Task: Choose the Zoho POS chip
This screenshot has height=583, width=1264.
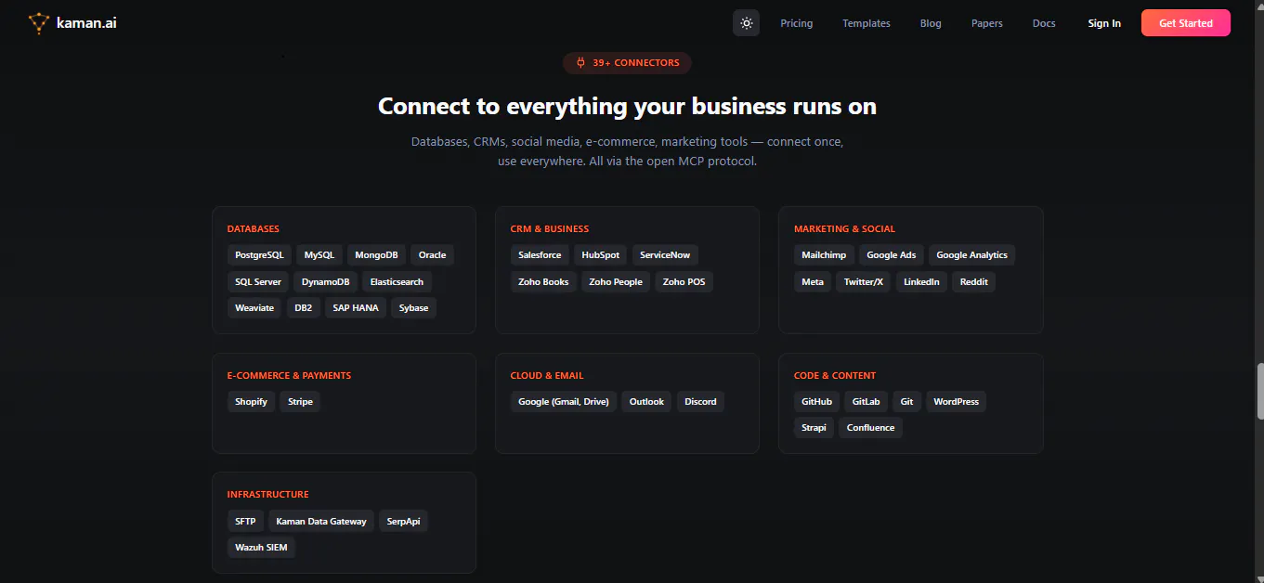Action: tap(684, 281)
